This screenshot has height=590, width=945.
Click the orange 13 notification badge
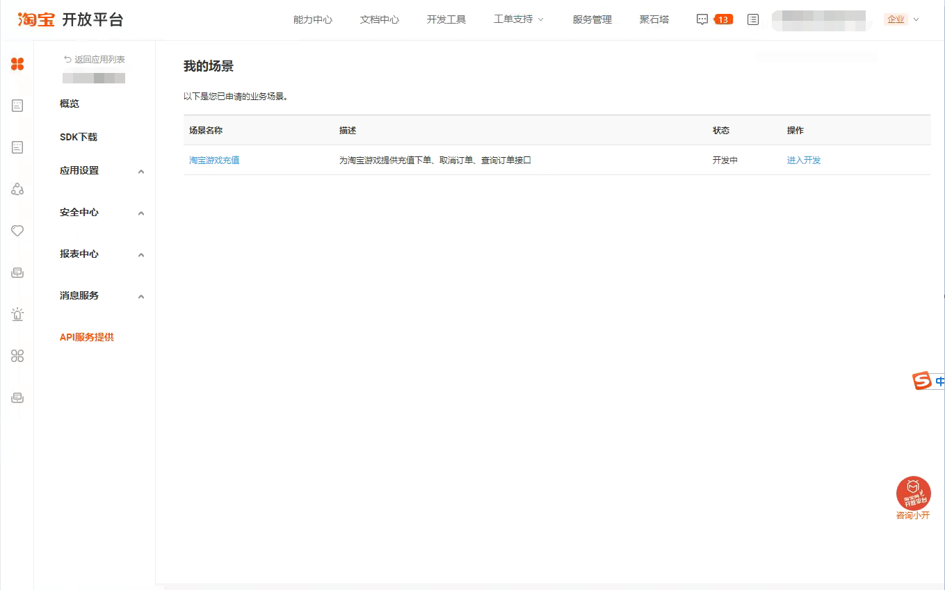pyautogui.click(x=723, y=19)
